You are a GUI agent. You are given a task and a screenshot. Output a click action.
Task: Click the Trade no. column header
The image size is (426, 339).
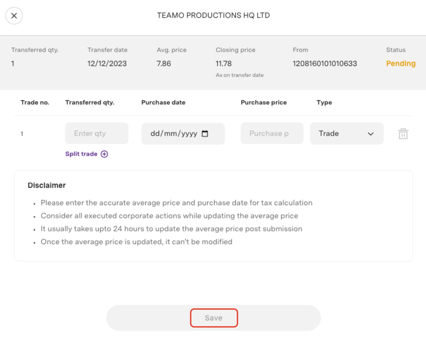[x=35, y=102]
